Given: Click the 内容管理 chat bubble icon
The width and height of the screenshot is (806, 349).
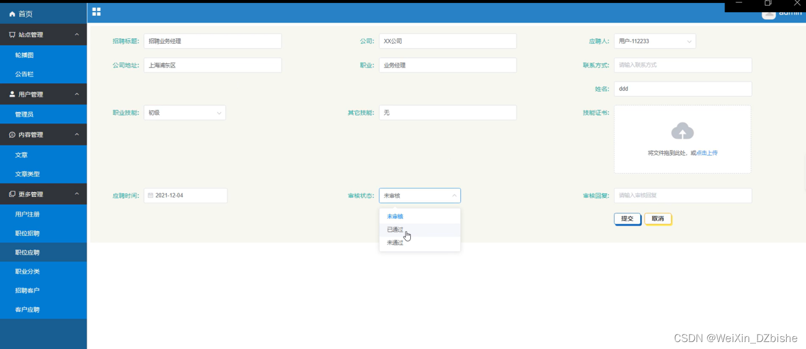Looking at the screenshot, I should (12, 135).
